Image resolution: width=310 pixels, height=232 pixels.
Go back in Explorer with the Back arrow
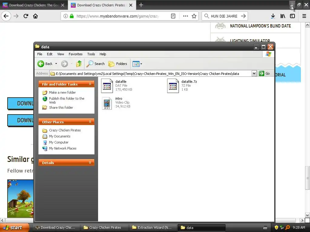45,64
